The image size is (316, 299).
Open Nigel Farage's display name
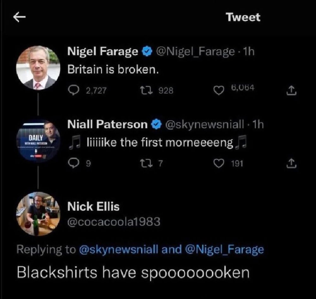click(x=103, y=51)
